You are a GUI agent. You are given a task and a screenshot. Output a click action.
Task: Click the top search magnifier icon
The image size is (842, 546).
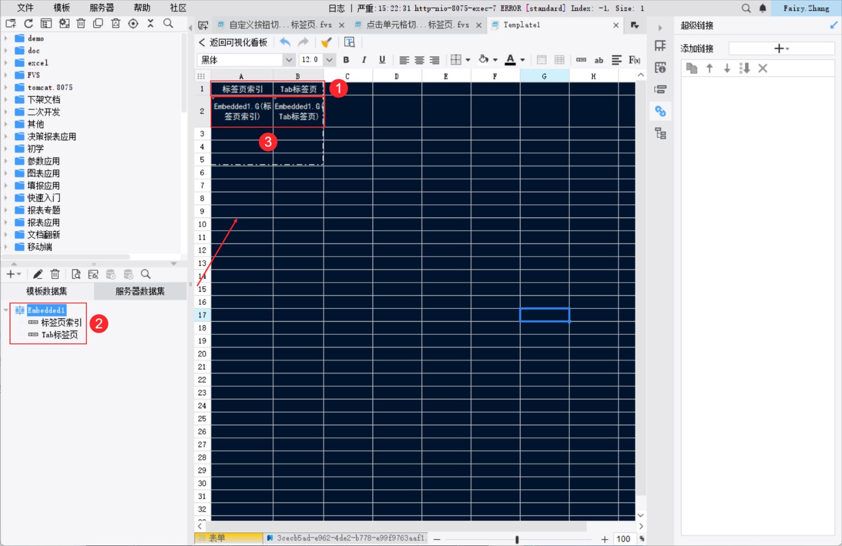tap(746, 8)
